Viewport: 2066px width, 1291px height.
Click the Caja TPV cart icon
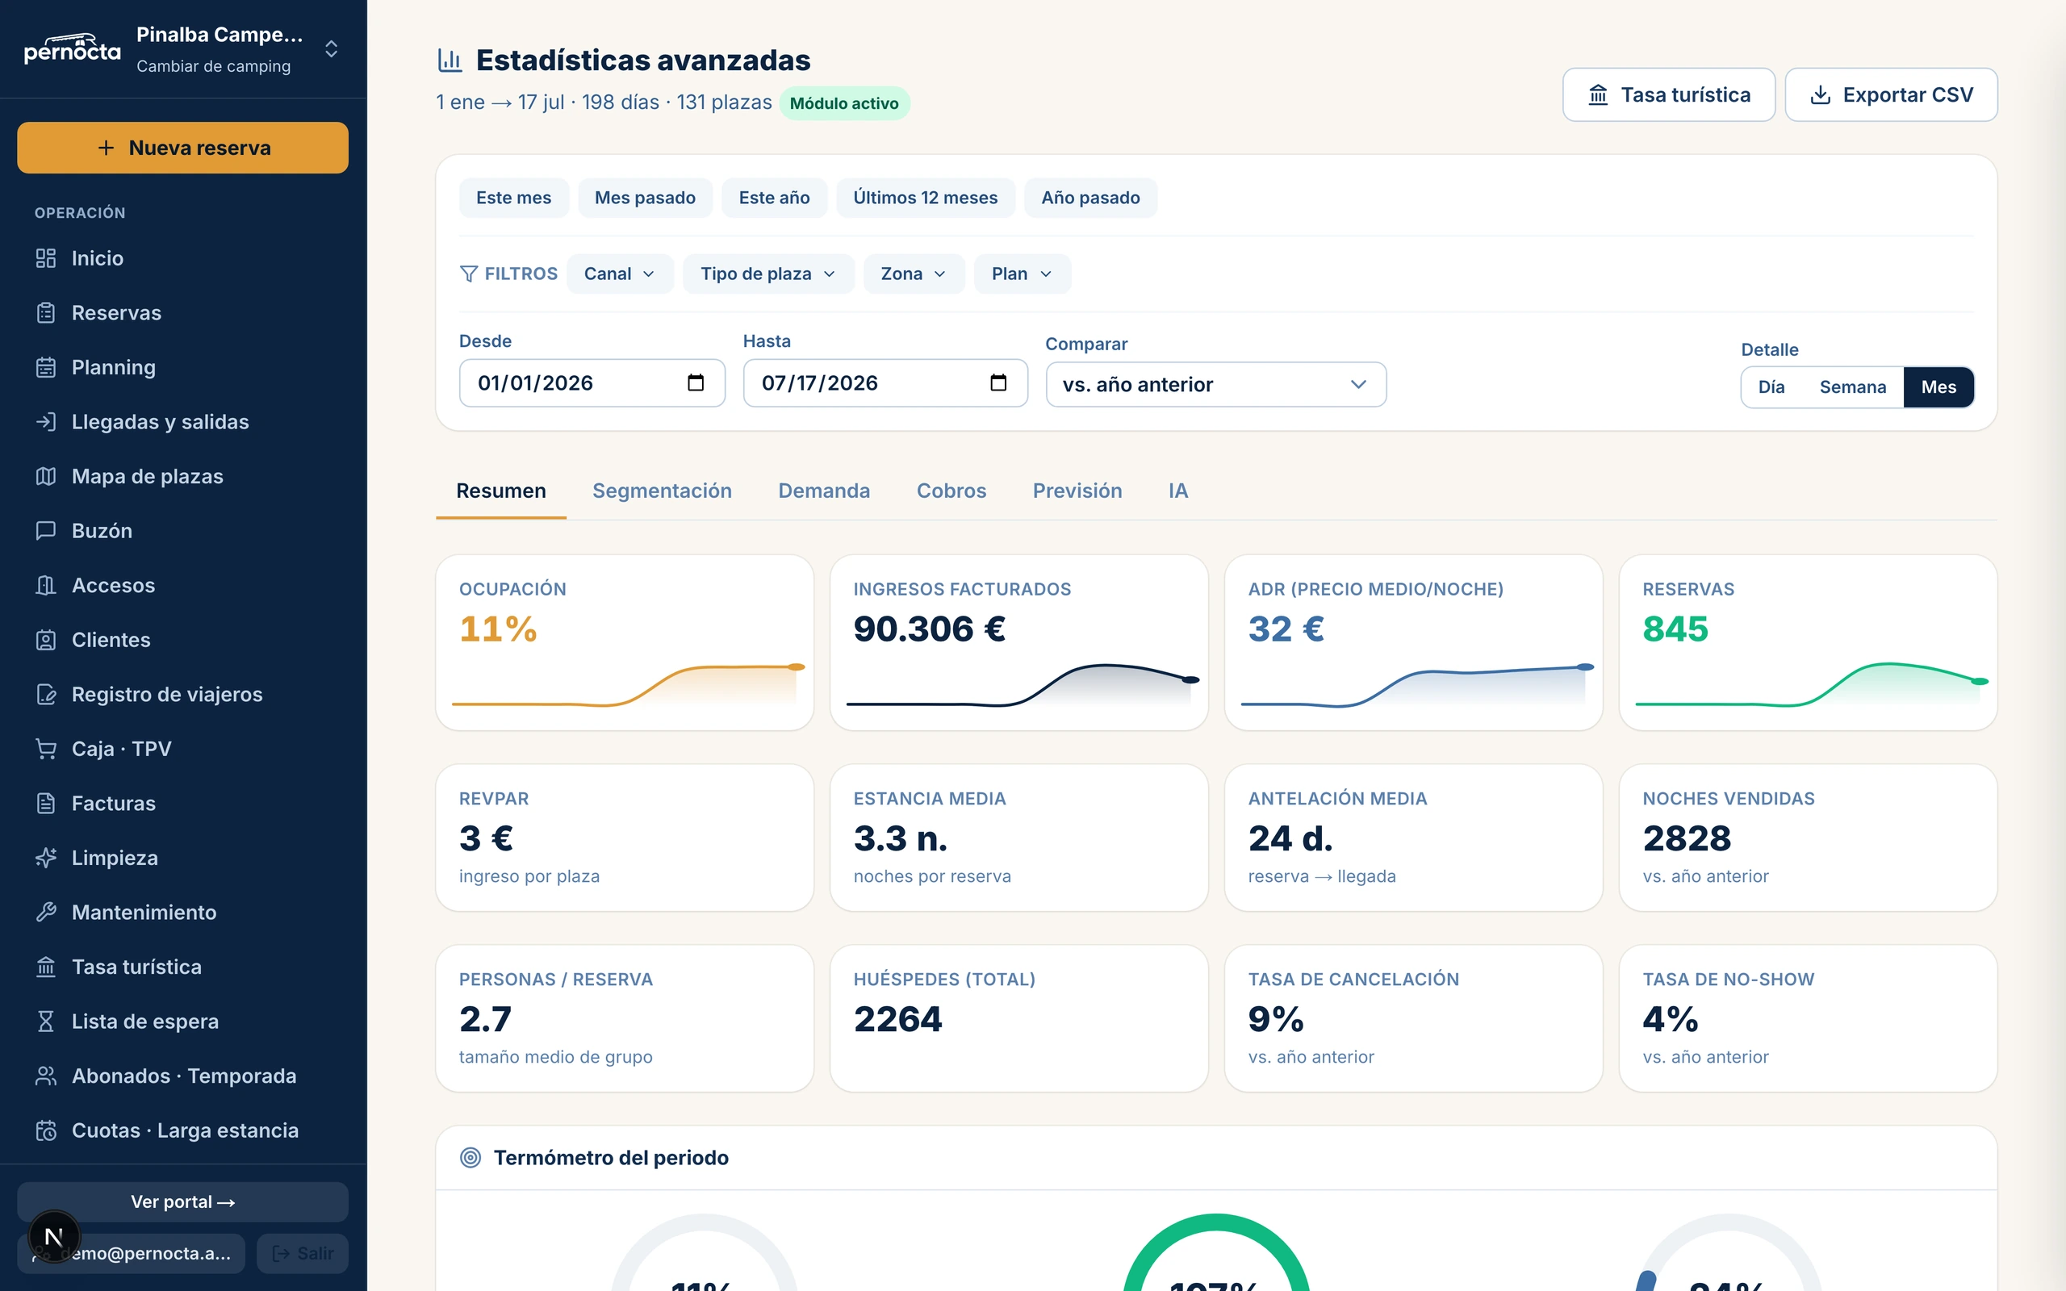46,749
